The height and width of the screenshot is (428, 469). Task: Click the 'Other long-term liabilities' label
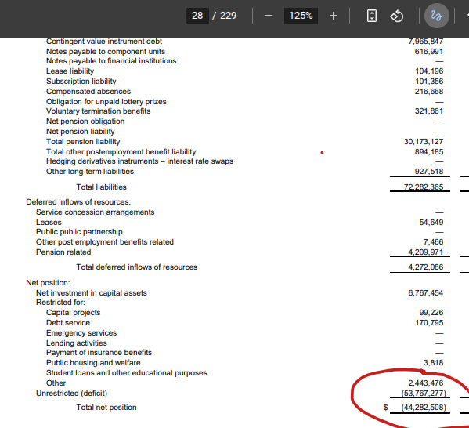click(90, 172)
